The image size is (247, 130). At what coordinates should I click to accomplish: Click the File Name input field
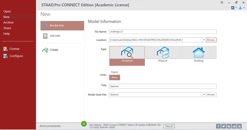[x=163, y=32]
